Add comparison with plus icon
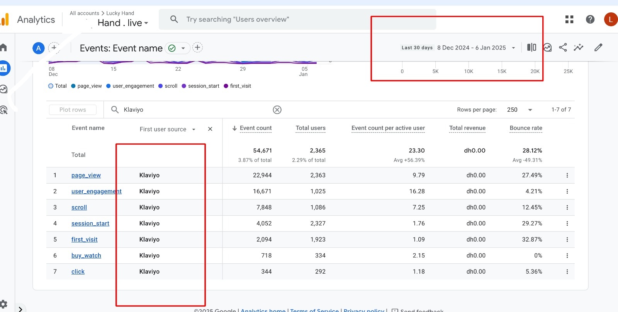 pos(54,48)
